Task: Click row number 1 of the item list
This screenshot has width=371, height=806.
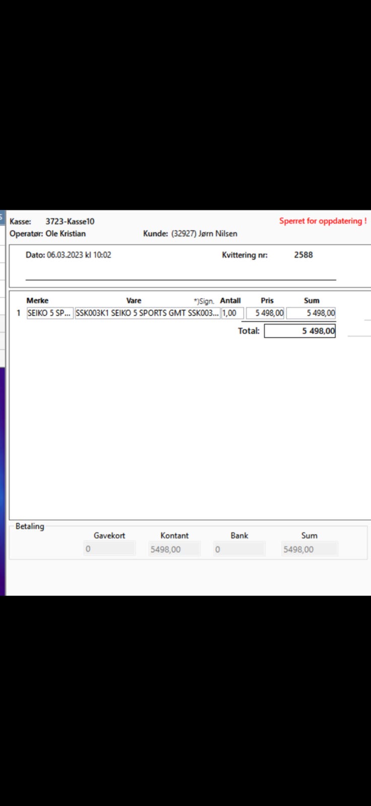Action: tap(19, 313)
